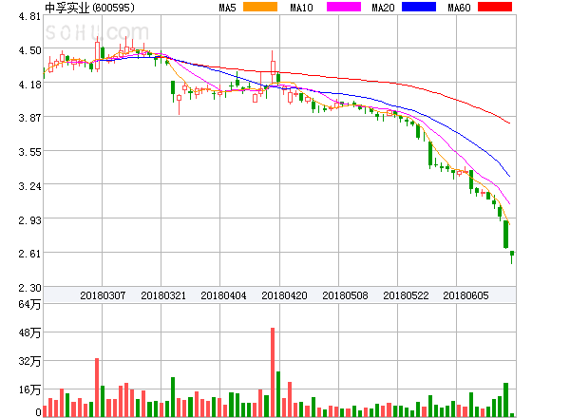The width and height of the screenshot is (570, 418).
Task: Click the 2.93 price axis label
Action: click(x=29, y=220)
